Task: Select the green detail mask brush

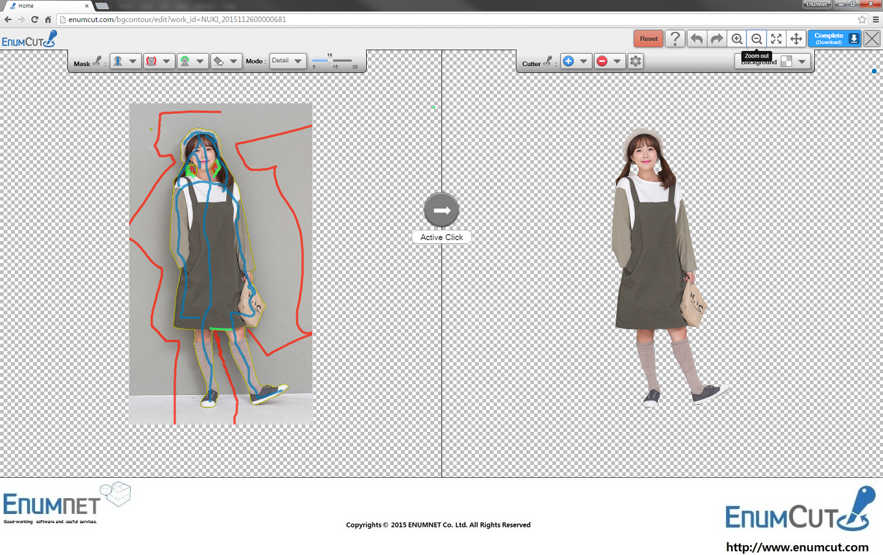Action: tap(185, 61)
